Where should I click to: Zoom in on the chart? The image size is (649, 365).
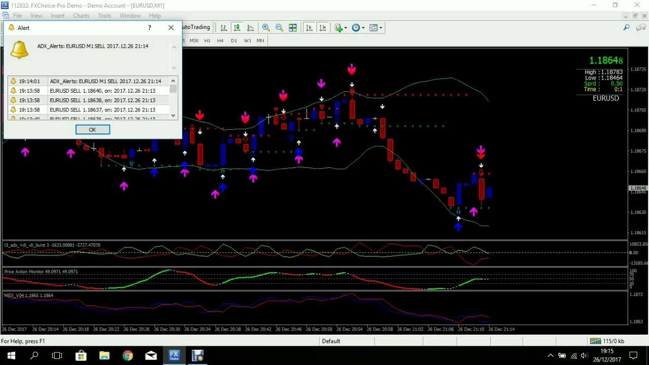tap(266, 28)
